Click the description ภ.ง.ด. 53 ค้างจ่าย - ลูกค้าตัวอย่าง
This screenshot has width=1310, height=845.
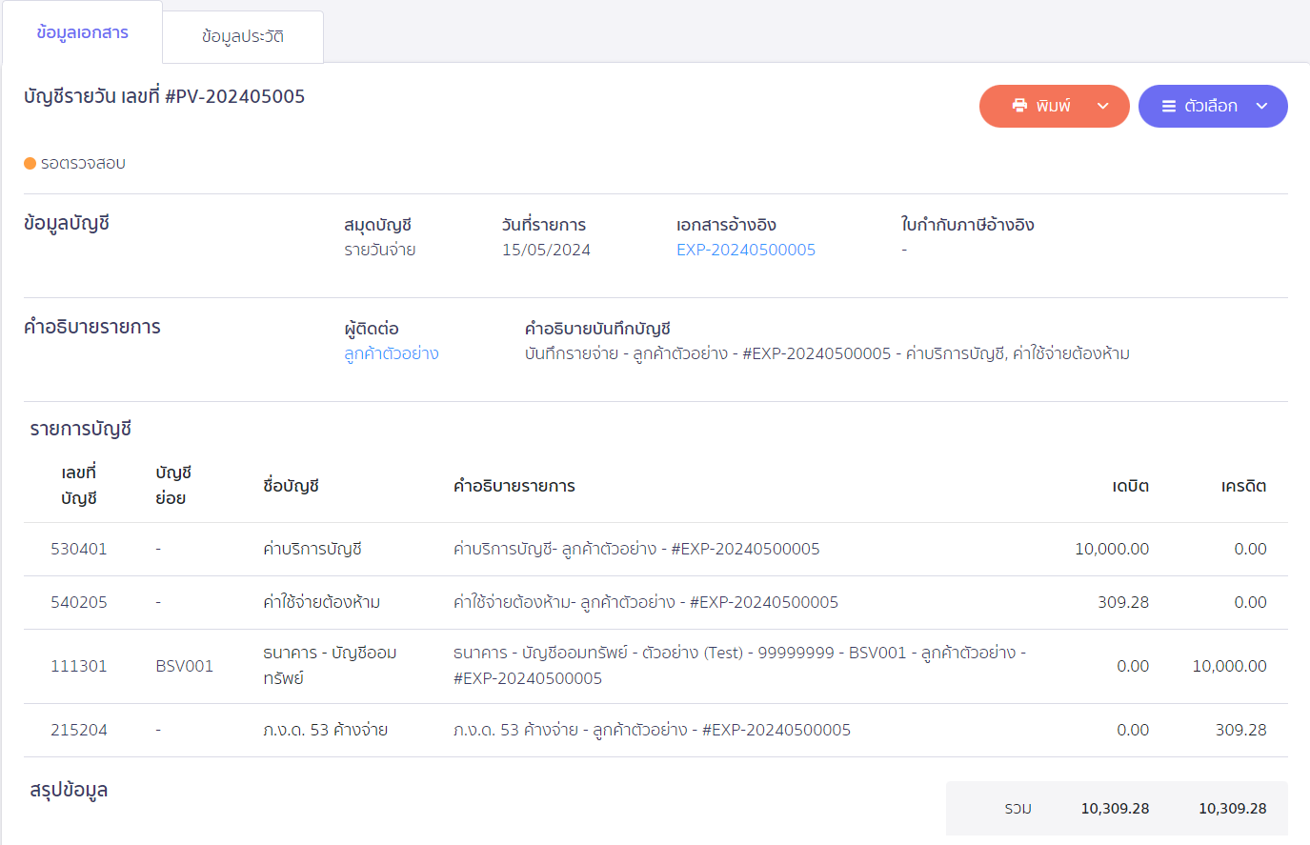coord(652,730)
